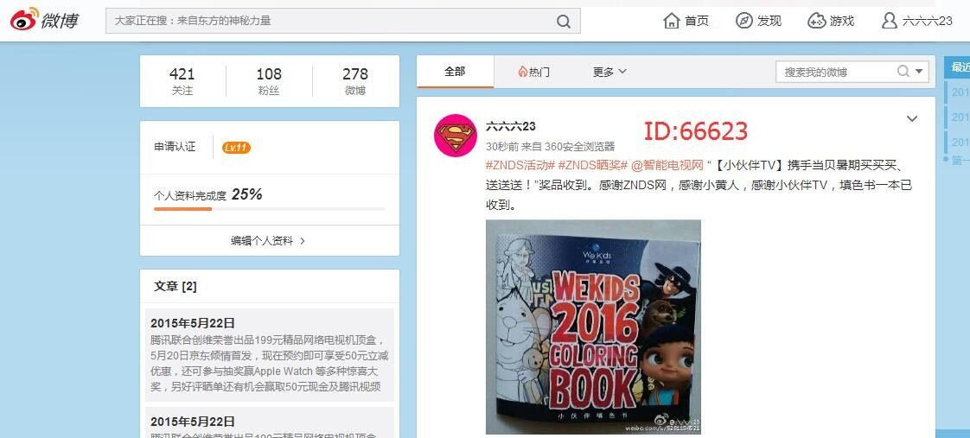
Task: Go to 首页 home icon
Action: [x=671, y=21]
